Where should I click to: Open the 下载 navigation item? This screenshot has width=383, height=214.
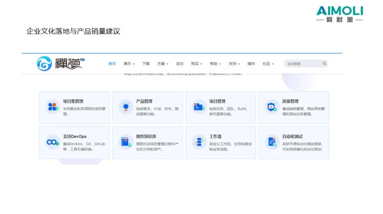tap(146, 64)
